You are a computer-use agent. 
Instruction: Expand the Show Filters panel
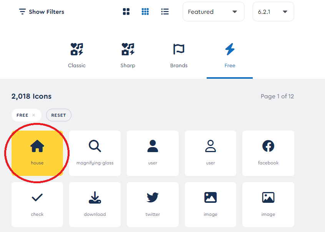coord(41,12)
